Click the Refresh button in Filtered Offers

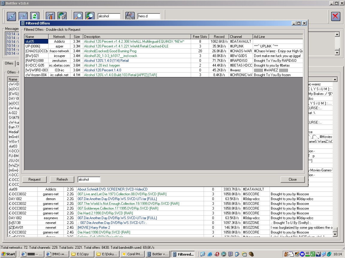pos(62,179)
